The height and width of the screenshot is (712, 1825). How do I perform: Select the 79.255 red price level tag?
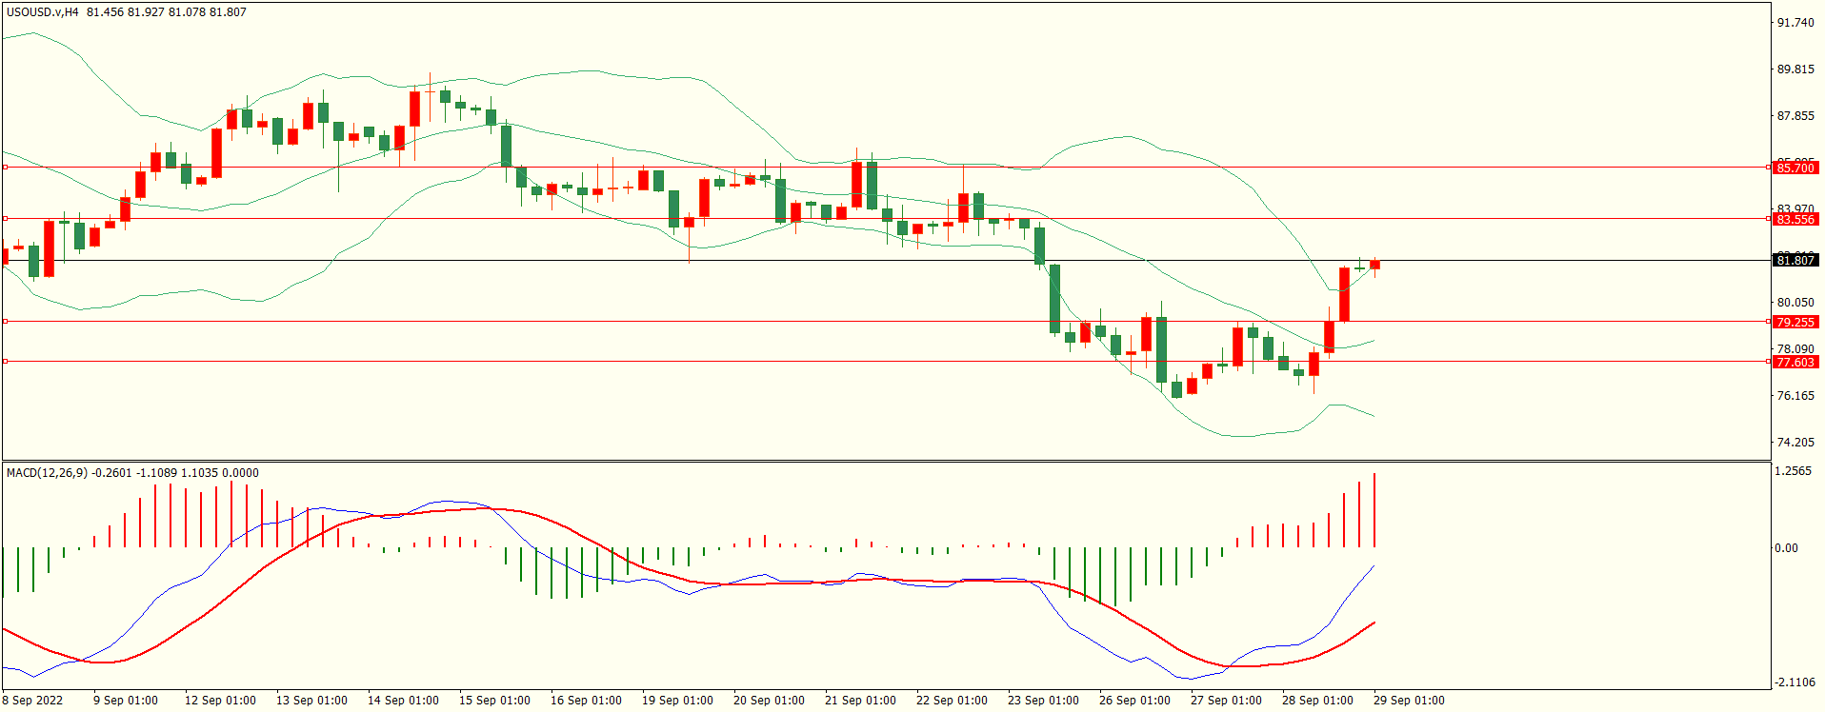point(1795,322)
